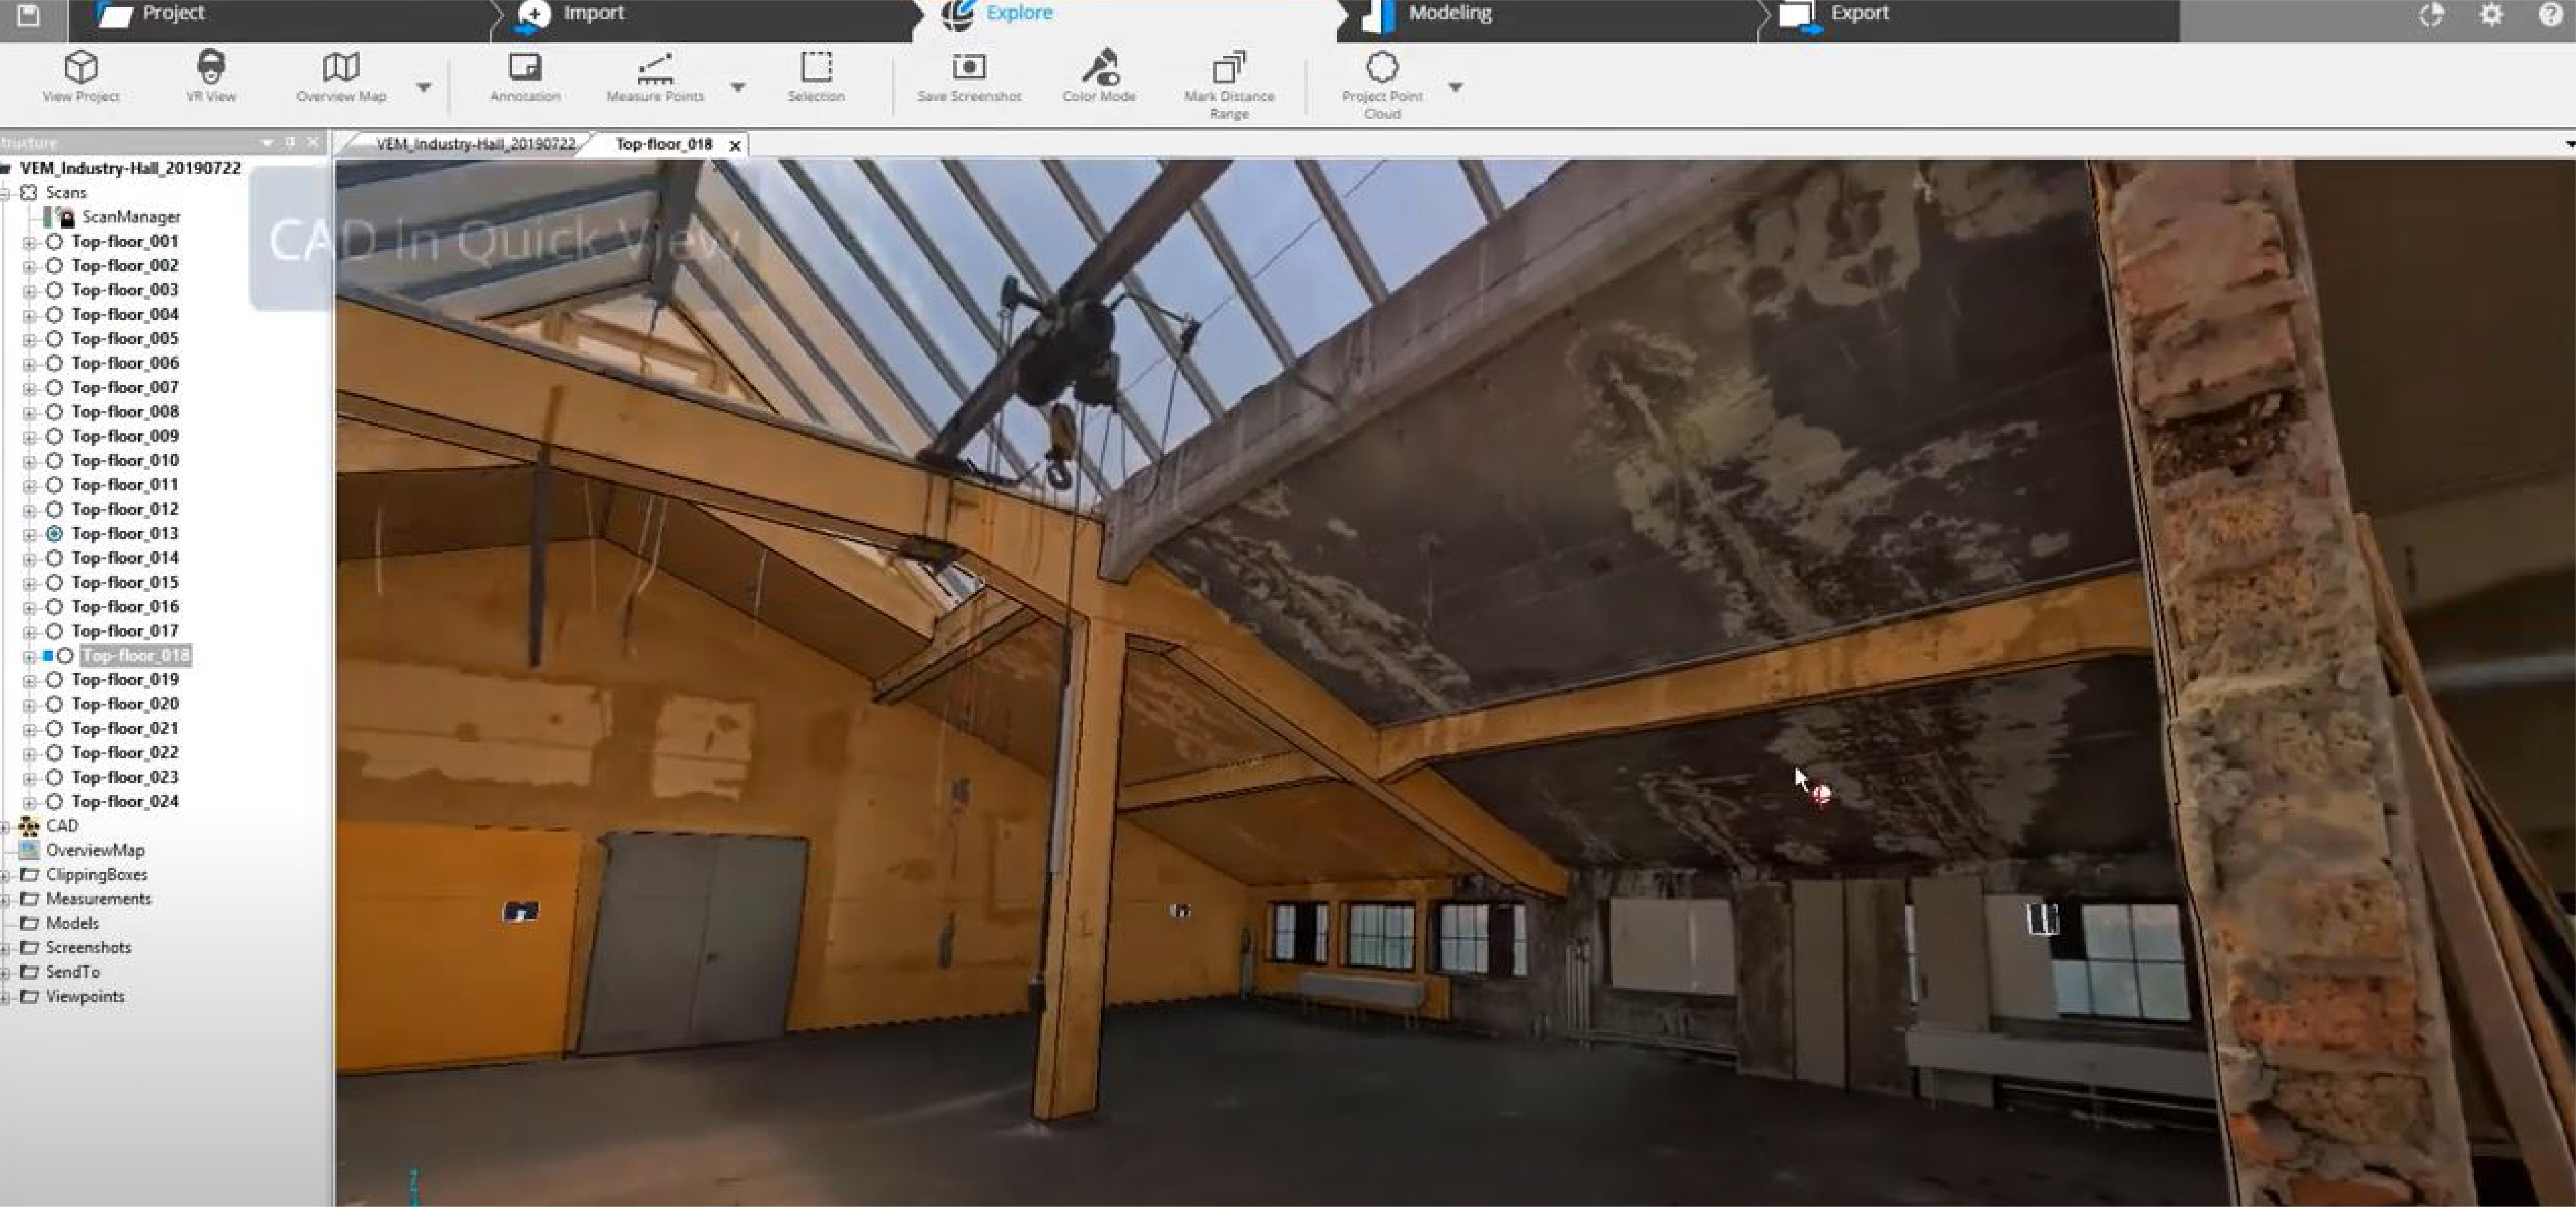Open settings gear at top right
Viewport: 2576px width, 1207px height.
point(2491,14)
